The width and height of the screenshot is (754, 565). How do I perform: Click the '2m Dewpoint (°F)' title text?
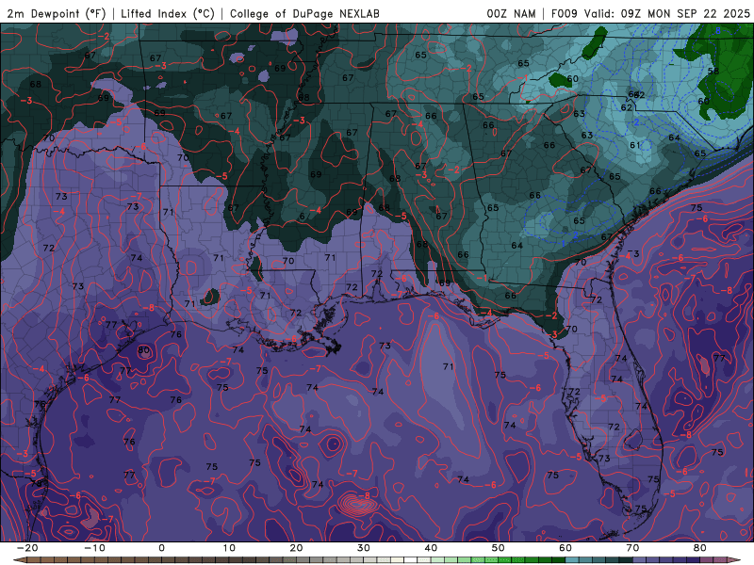click(57, 13)
